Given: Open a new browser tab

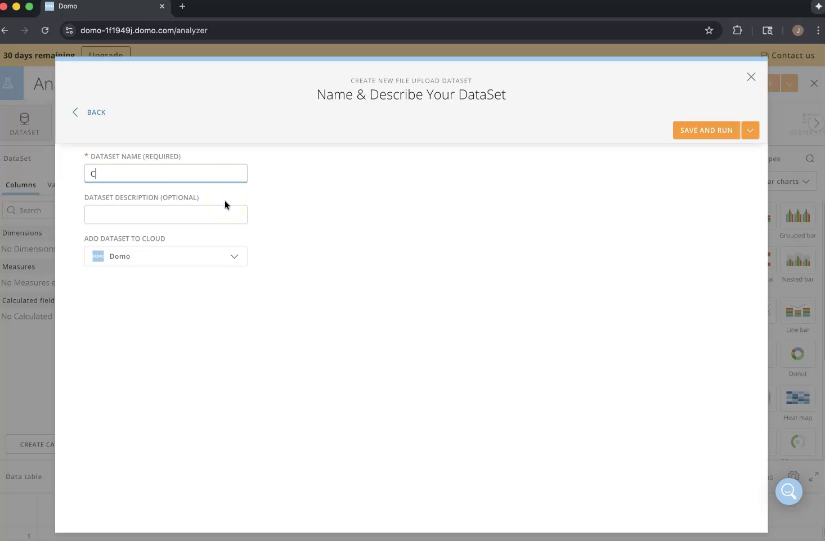Looking at the screenshot, I should 182,6.
